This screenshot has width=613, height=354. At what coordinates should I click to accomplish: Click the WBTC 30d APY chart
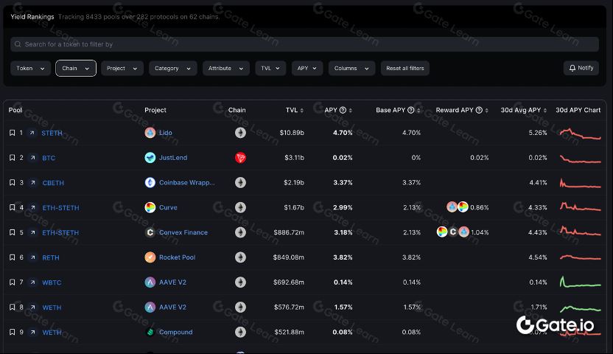[580, 282]
